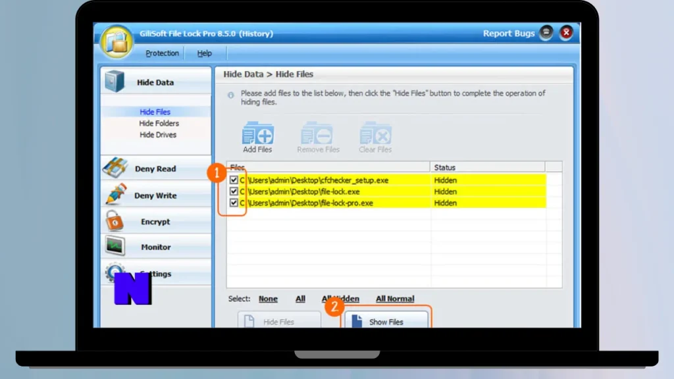Open the Help menu

coord(204,53)
